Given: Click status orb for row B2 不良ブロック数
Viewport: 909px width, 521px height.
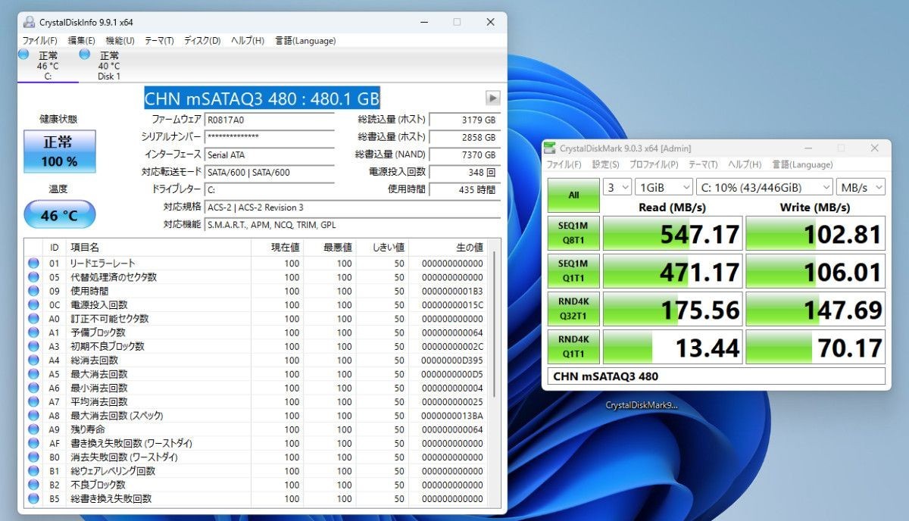Looking at the screenshot, I should 33,485.
